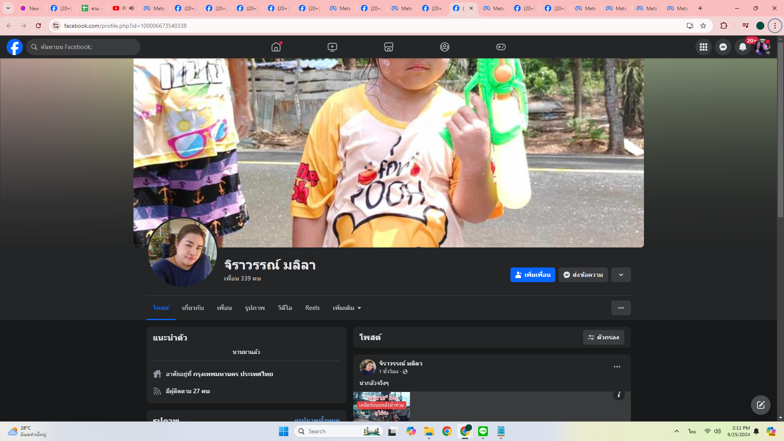Click the ตัวกรอง filter button for posts
Viewport: 784px width, 441px height.
click(603, 337)
